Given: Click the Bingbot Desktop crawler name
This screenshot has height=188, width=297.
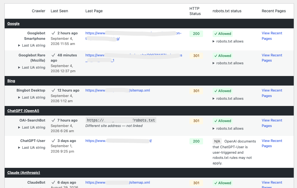Looking at the screenshot, I should [x=31, y=90].
